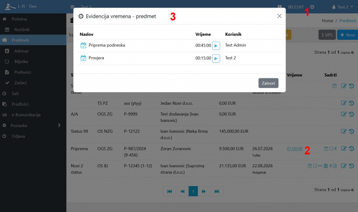Pause the running timer in top bar

point(280,7)
